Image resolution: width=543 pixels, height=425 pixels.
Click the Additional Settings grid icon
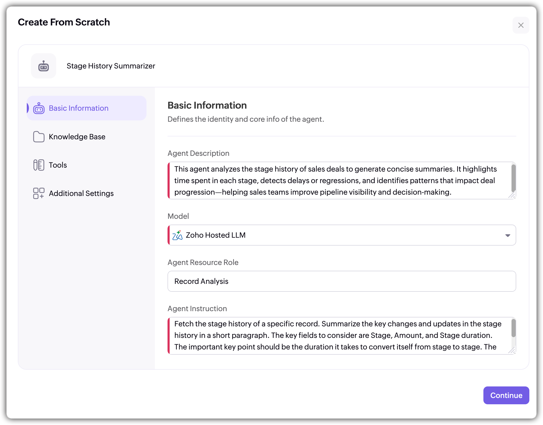coord(39,193)
